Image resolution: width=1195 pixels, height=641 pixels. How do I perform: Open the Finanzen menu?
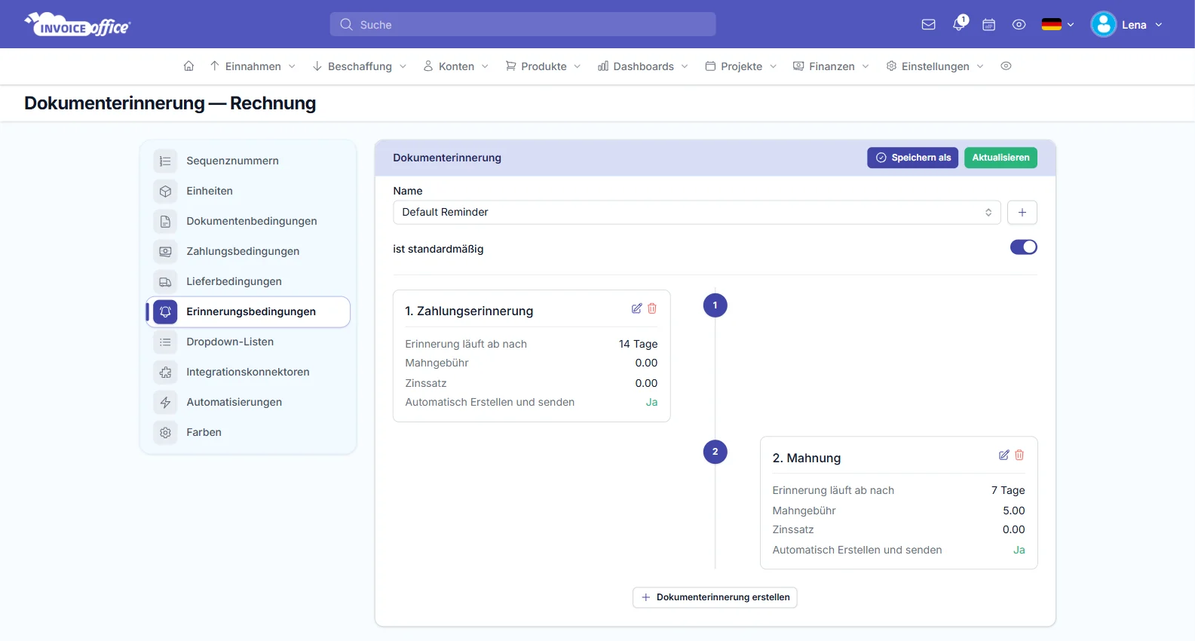tap(831, 66)
